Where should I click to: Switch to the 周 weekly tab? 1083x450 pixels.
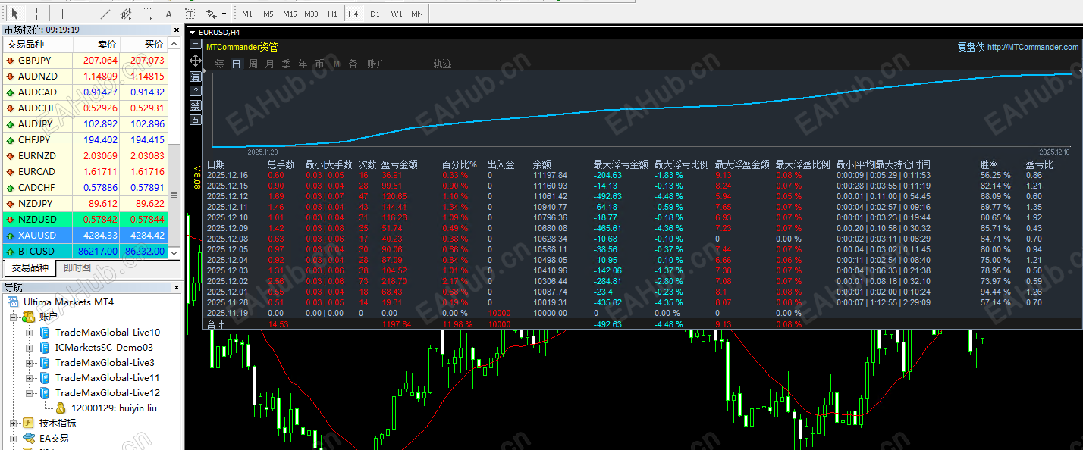[253, 64]
